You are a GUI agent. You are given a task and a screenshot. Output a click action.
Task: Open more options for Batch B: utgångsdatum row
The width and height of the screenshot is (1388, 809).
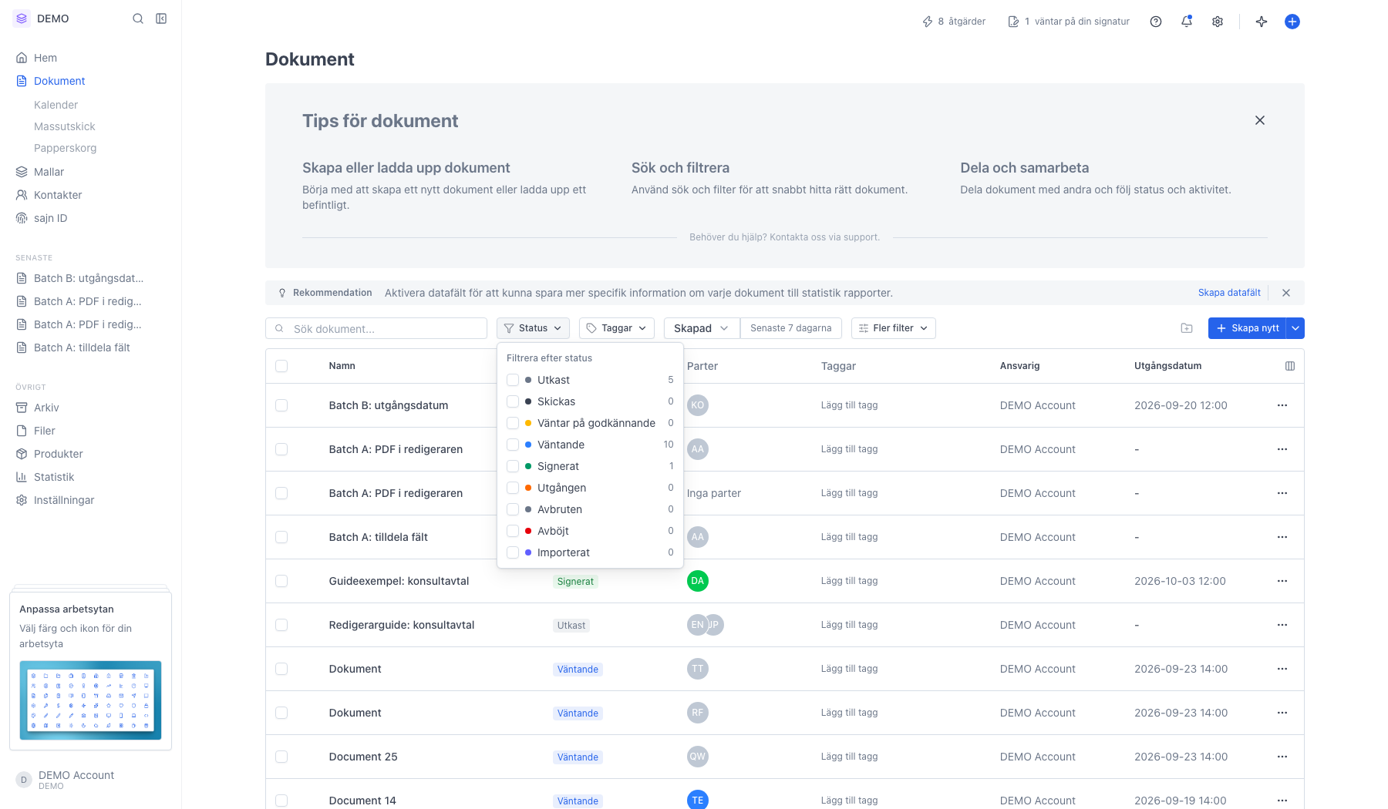1282,405
